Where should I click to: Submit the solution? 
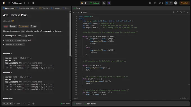(94, 3)
